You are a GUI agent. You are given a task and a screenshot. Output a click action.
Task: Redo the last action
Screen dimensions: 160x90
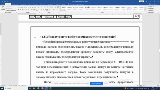[8, 1]
